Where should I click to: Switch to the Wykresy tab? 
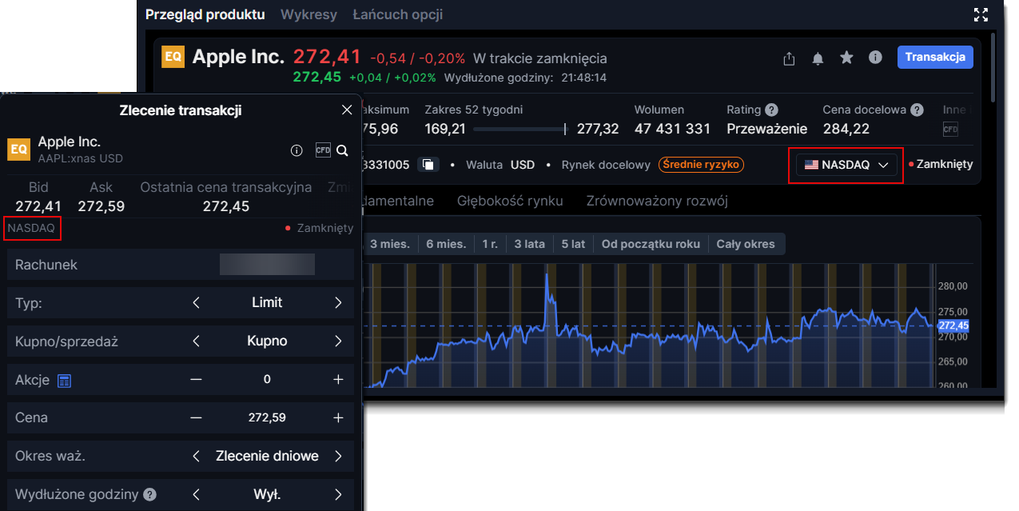coord(308,14)
